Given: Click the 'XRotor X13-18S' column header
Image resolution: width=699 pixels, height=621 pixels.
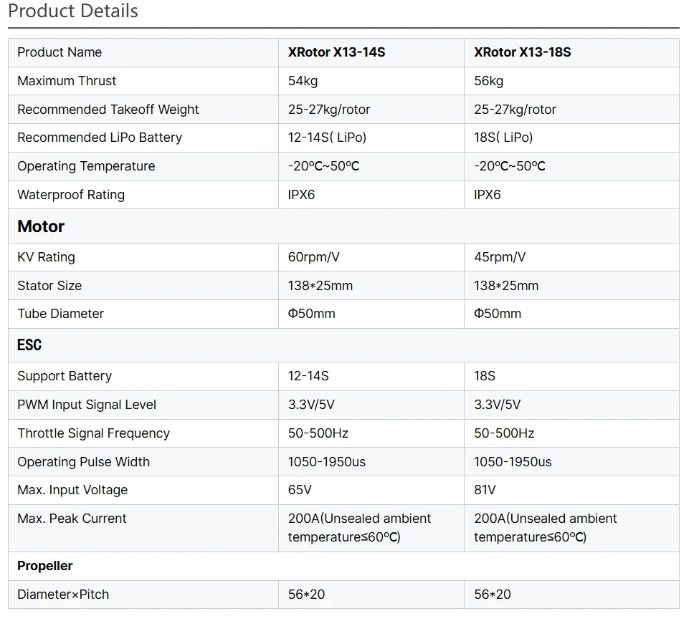Looking at the screenshot, I should (x=523, y=52).
